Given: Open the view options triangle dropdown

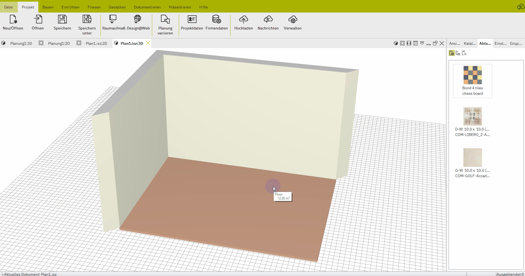Looking at the screenshot, I should 422,43.
